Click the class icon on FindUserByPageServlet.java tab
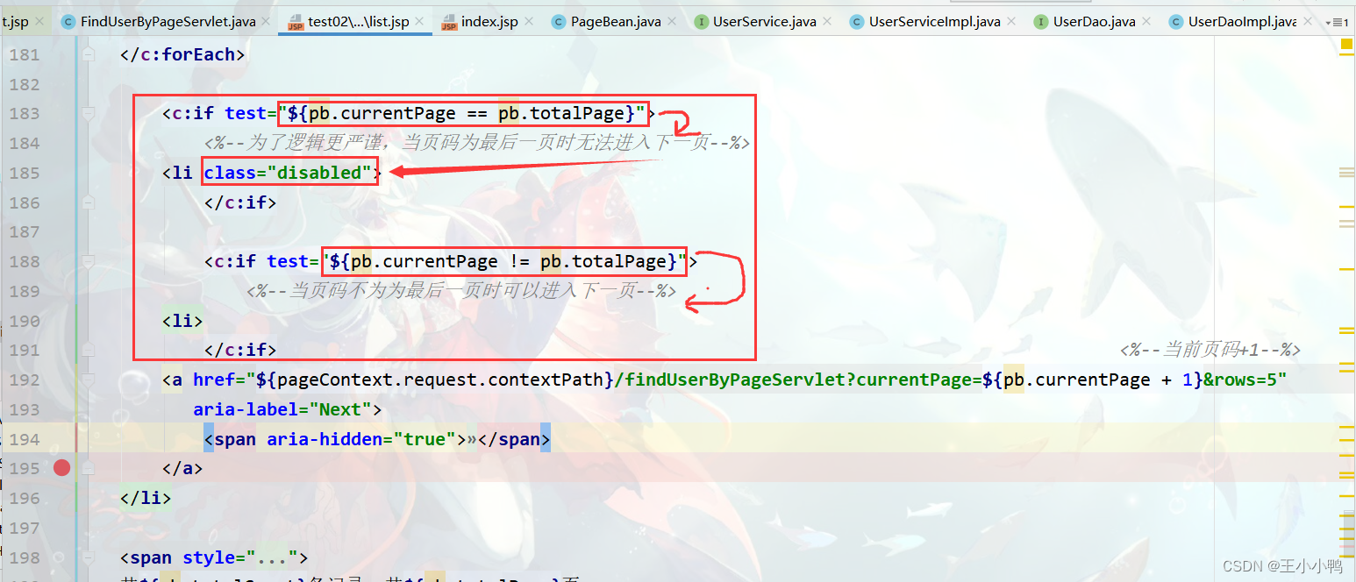 (x=68, y=22)
